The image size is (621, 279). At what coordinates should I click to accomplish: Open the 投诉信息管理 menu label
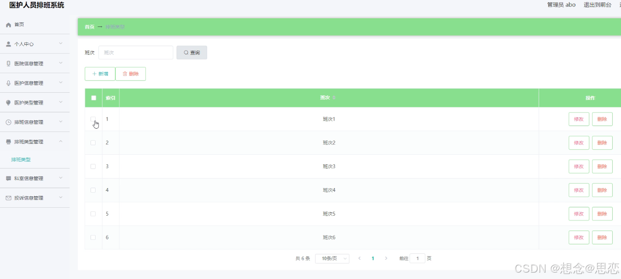pos(29,198)
